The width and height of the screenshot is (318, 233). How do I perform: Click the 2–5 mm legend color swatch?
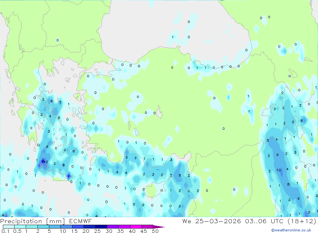coord(43,227)
